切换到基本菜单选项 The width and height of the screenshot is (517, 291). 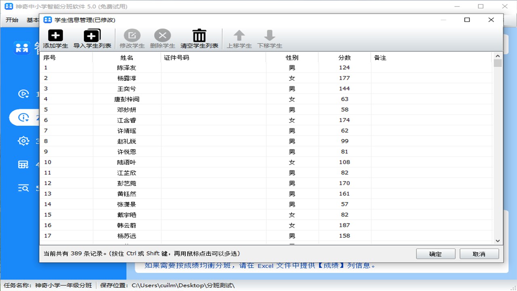coord(32,19)
